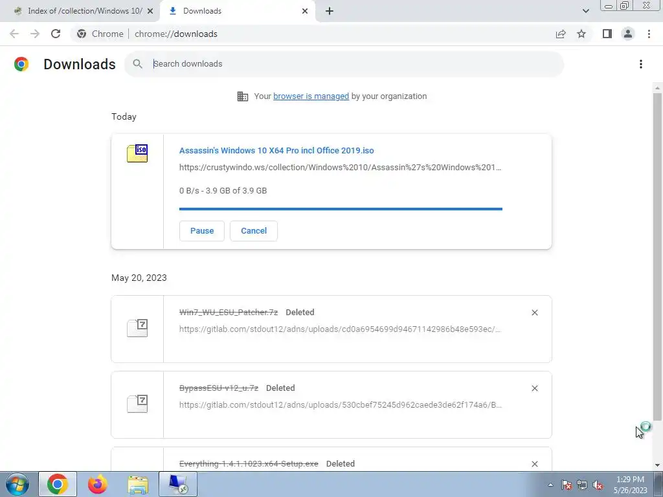Click the gitlab URL under Win7_WU_ESU_Patcher.7z
This screenshot has width=663, height=497.
341,329
